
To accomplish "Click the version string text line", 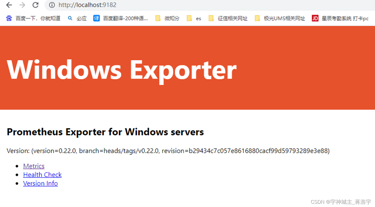I will pyautogui.click(x=168, y=151).
